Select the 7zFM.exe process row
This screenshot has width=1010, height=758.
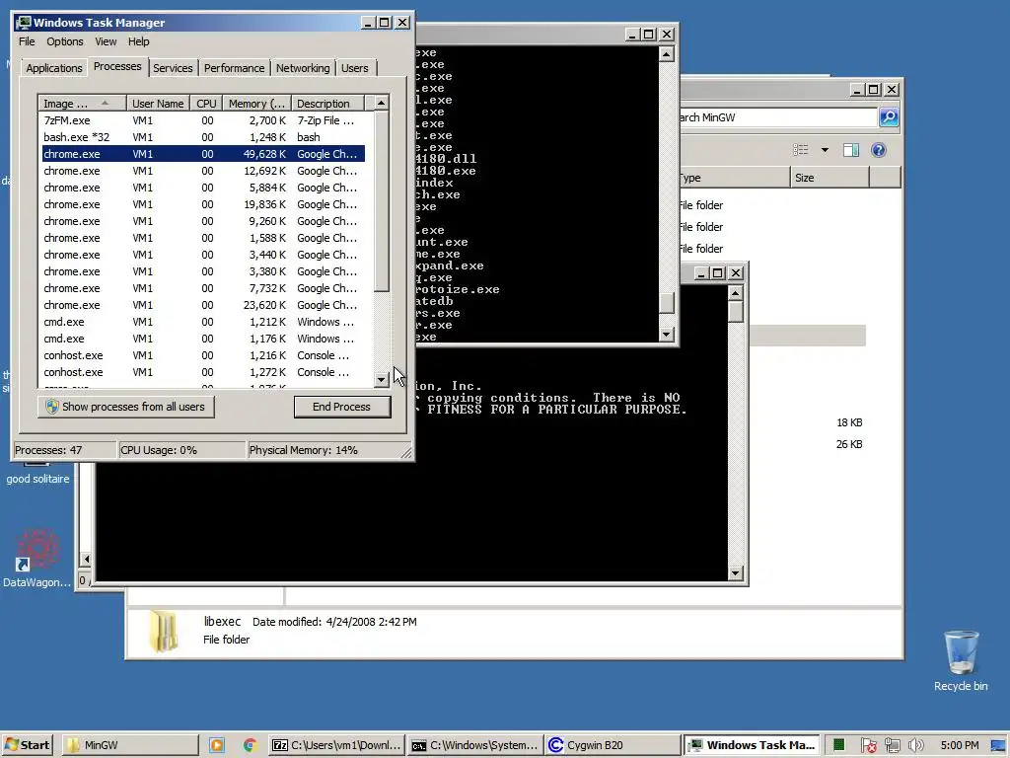pos(203,120)
